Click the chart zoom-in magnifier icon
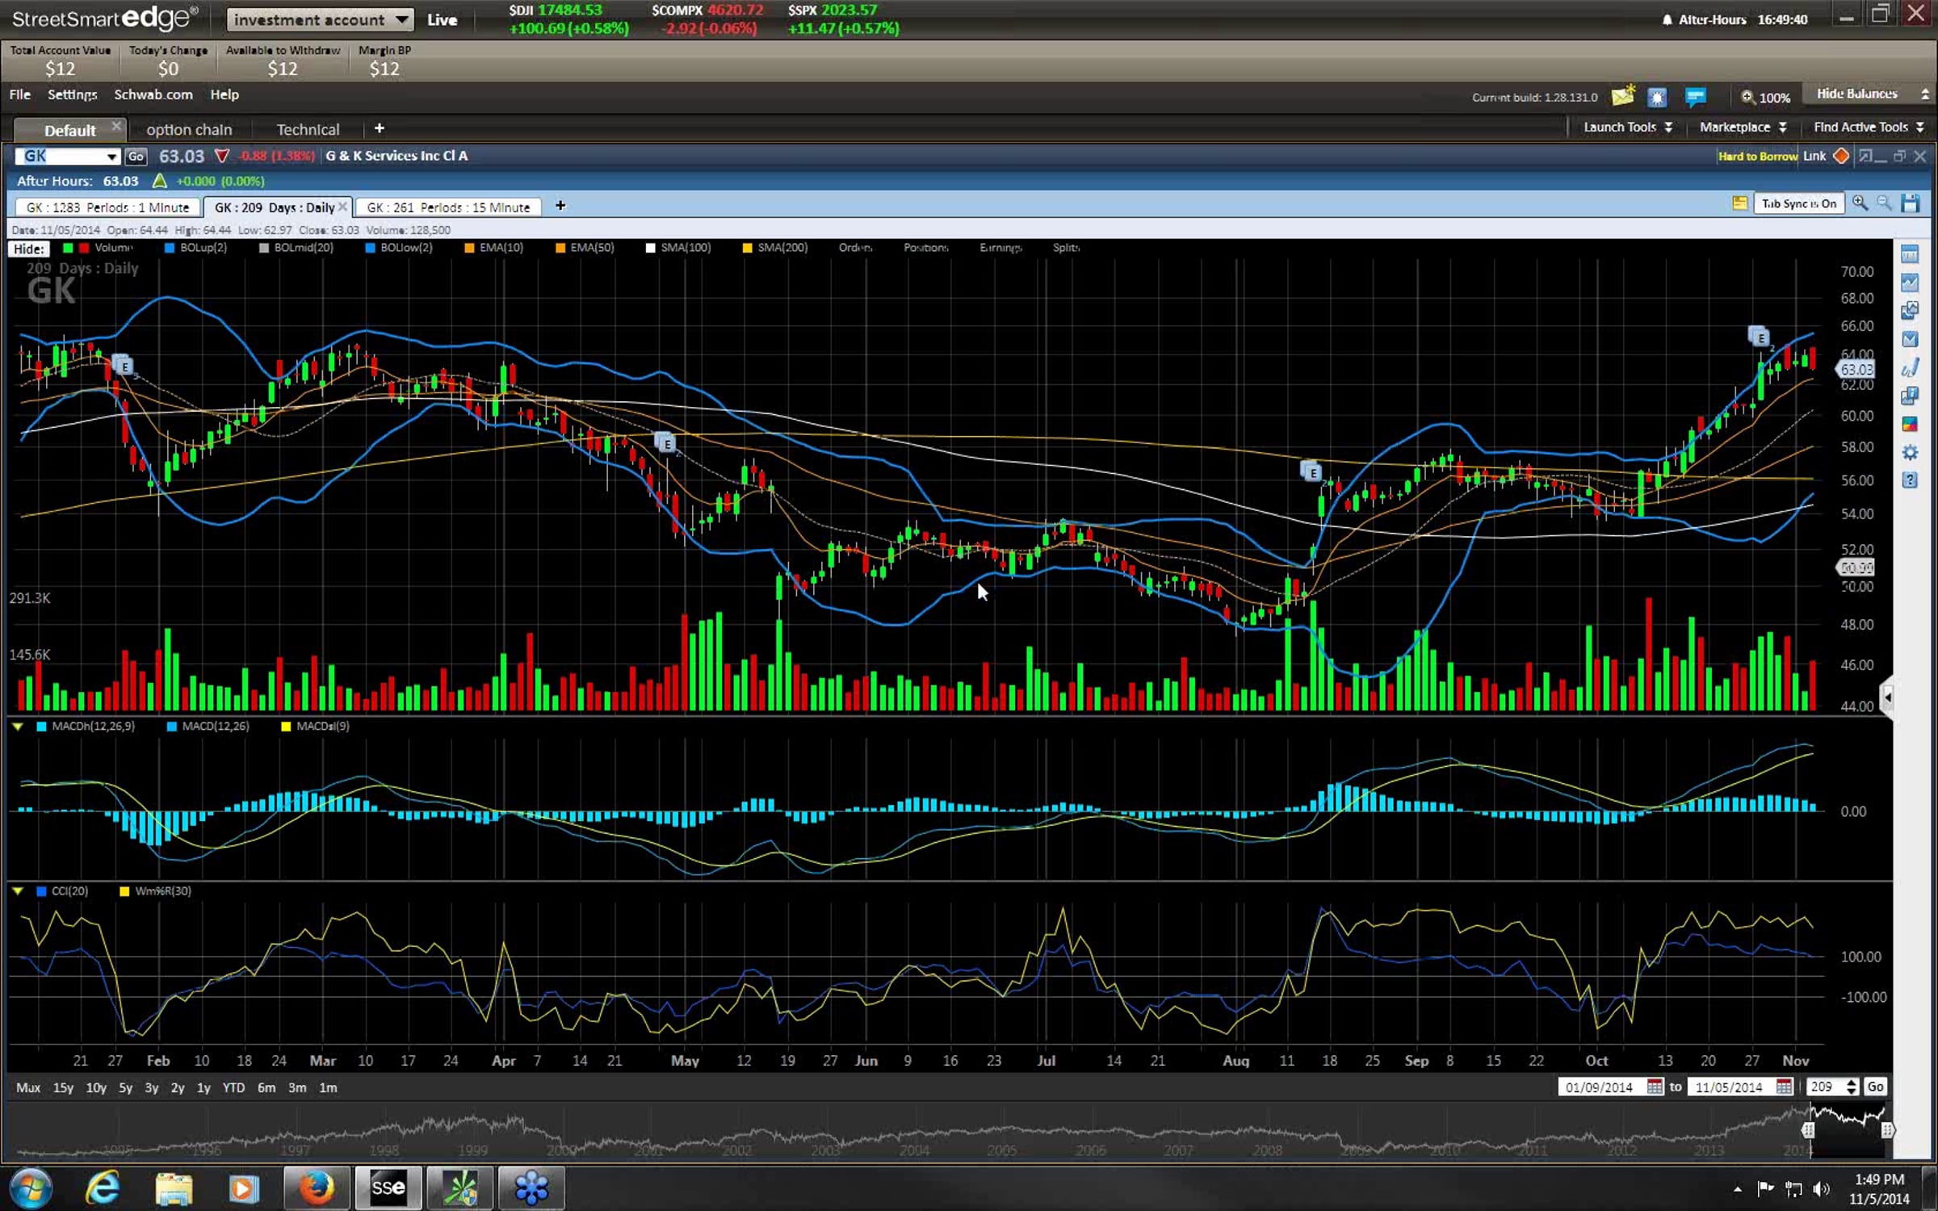 [1860, 203]
